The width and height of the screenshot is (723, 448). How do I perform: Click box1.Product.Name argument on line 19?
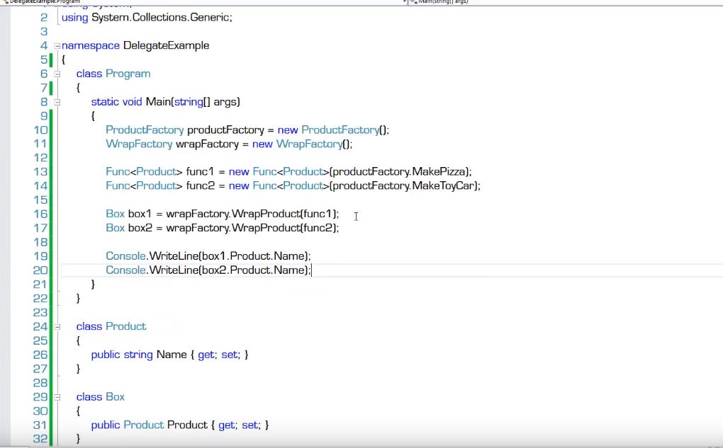point(253,256)
